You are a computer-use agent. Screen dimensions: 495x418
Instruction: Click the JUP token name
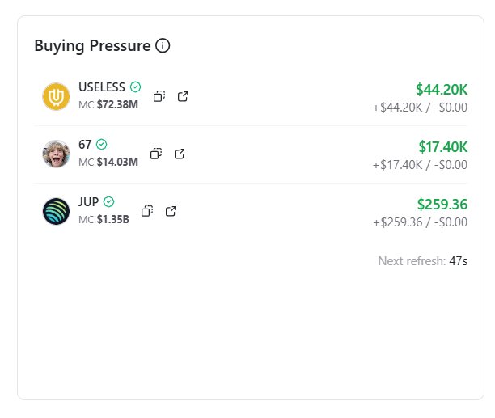click(x=88, y=201)
